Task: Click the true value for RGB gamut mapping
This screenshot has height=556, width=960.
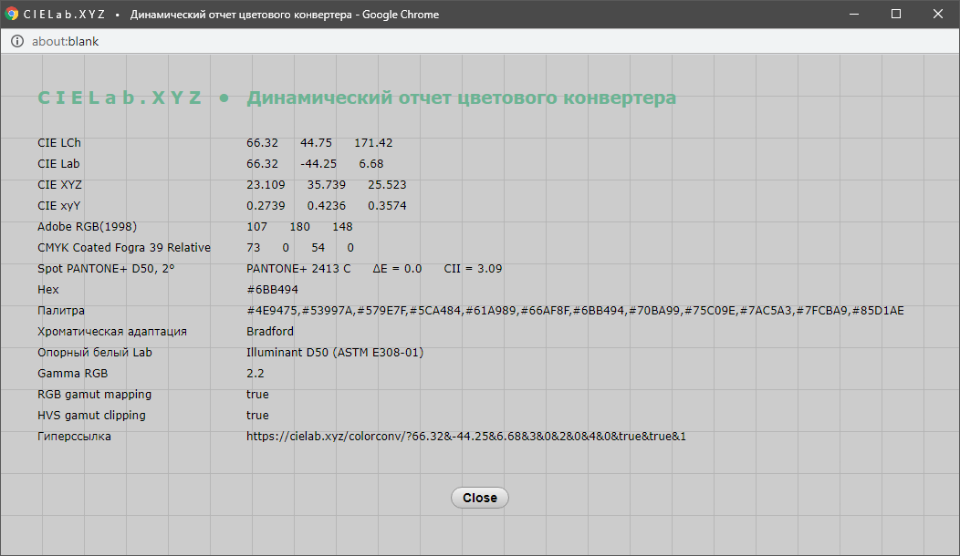Action: click(257, 394)
